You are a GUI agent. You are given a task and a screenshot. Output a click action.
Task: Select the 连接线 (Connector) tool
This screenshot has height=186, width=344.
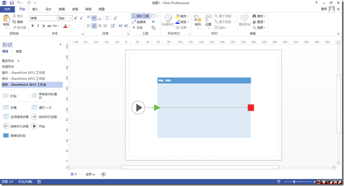point(139,22)
